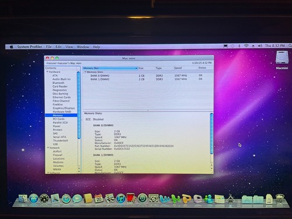Open the Trash in the Dock
Image resolution: width=292 pixels, height=219 pixels.
[x=280, y=199]
